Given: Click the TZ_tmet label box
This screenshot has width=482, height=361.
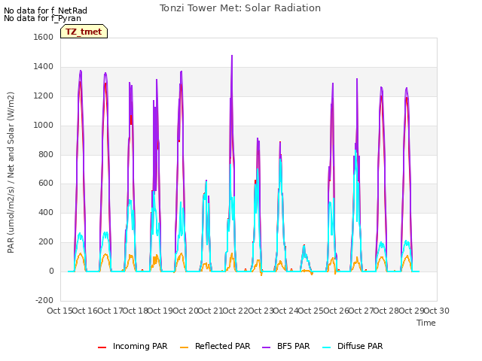Looking at the screenshot, I should click(x=84, y=32).
